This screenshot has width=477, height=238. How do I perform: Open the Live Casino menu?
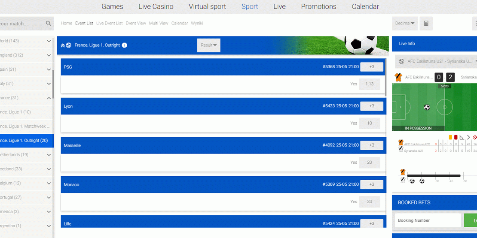pyautogui.click(x=156, y=7)
